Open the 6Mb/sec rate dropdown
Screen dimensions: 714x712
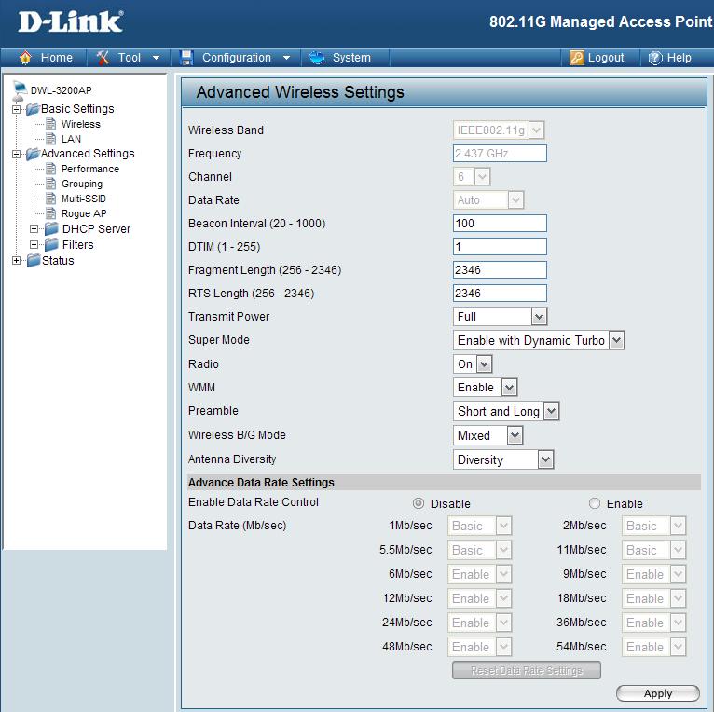point(479,574)
